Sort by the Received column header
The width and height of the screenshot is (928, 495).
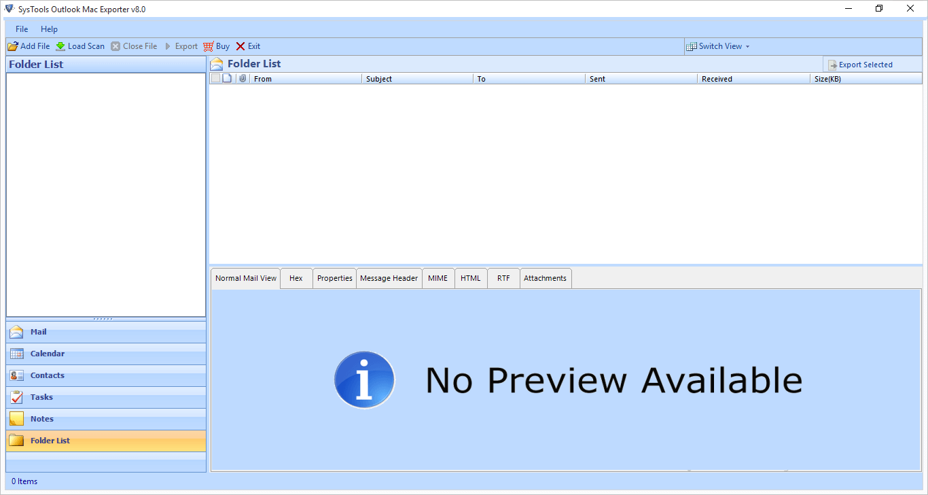point(753,79)
